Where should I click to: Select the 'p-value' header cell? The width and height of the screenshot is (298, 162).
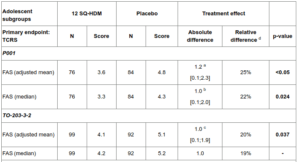tap(282, 36)
